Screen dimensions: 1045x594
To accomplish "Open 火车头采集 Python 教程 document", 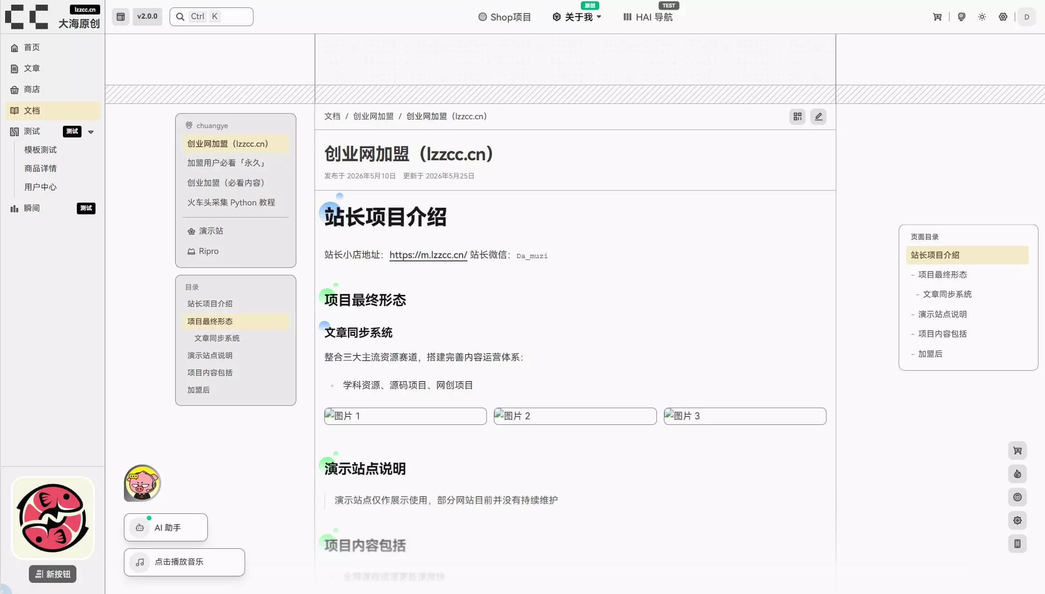I will [236, 203].
